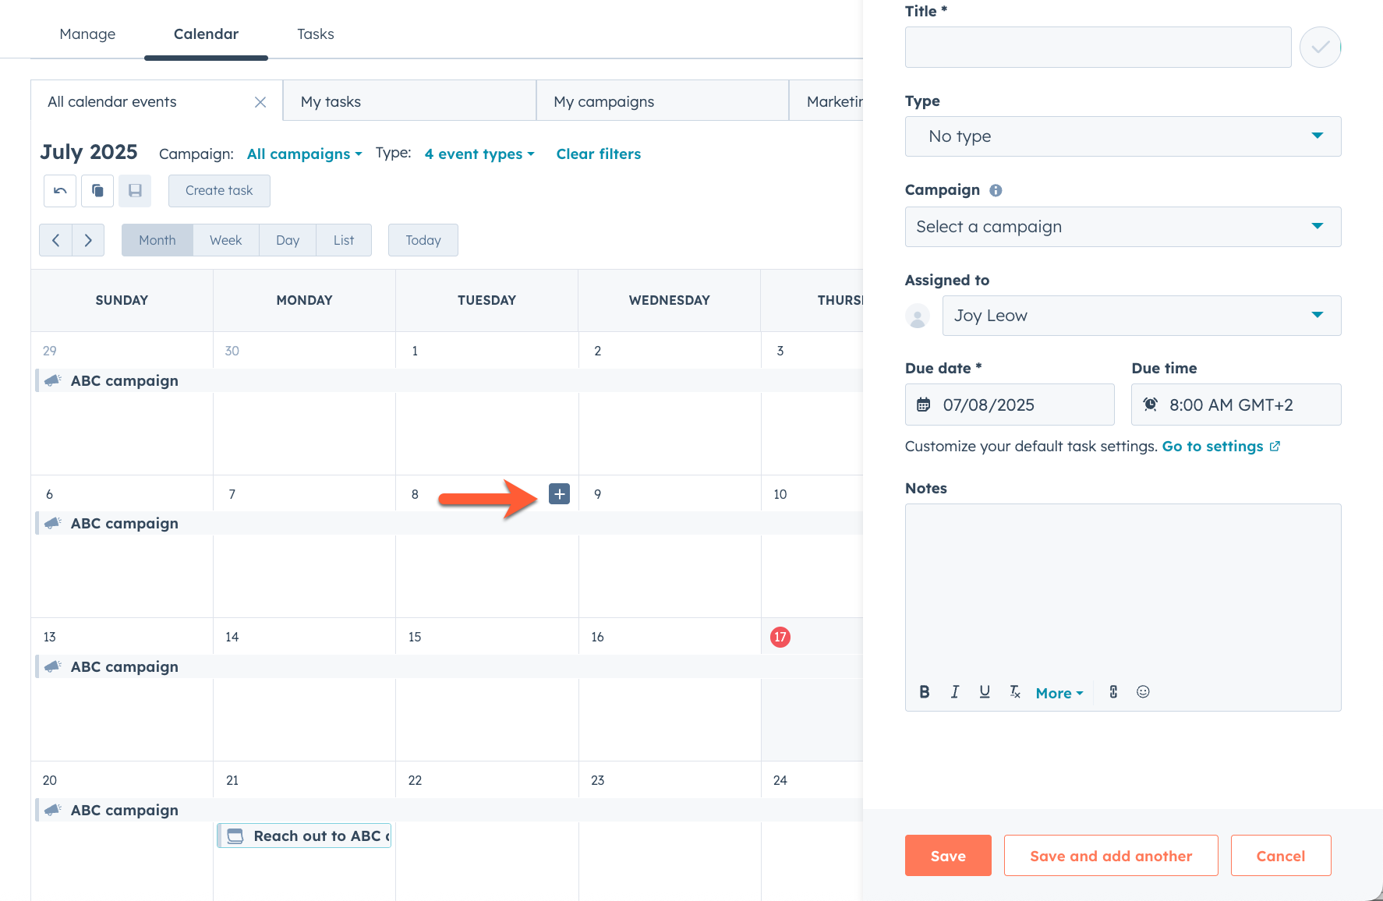Apply italic formatting in the Notes editor

(954, 691)
